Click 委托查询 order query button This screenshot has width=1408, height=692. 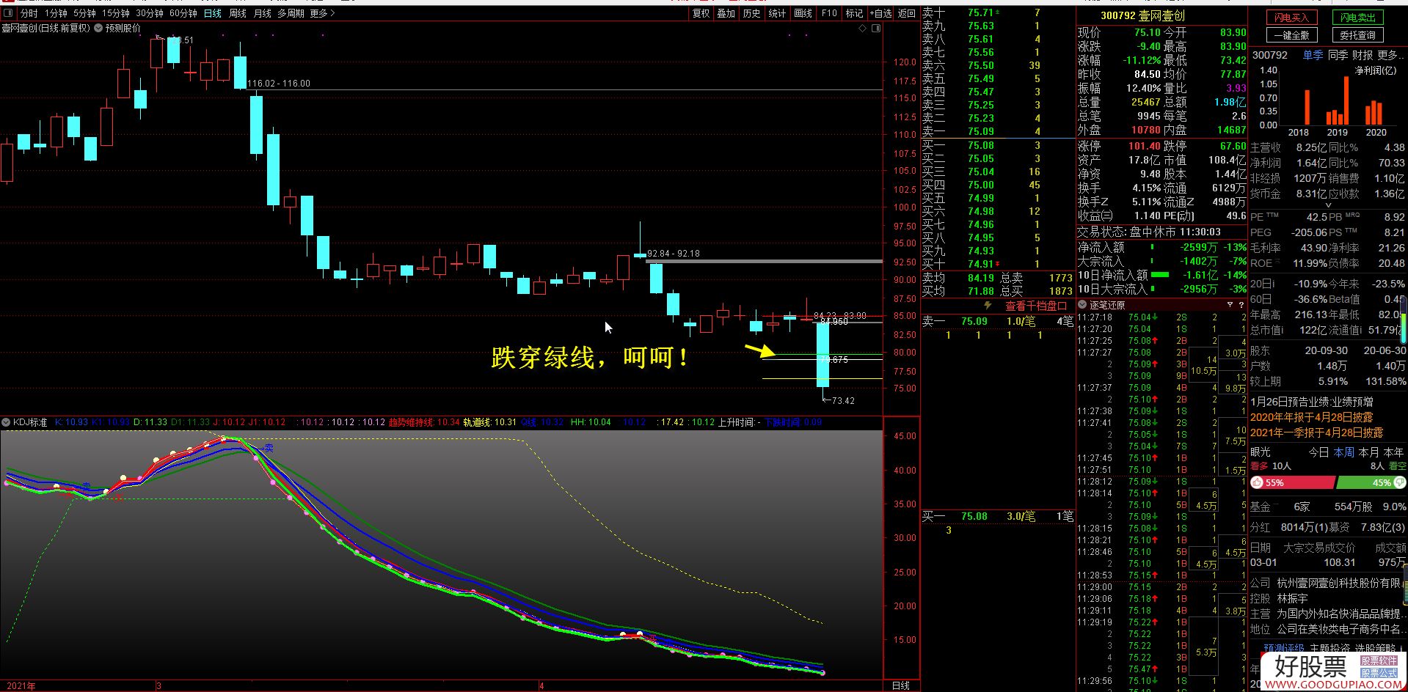tap(1358, 35)
